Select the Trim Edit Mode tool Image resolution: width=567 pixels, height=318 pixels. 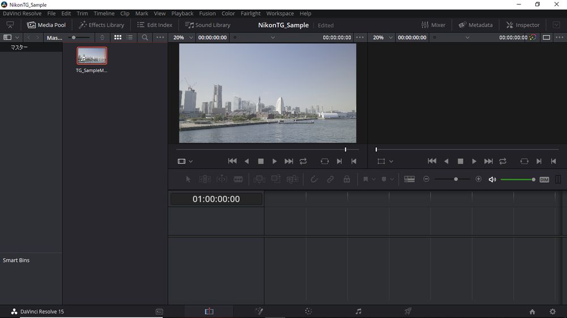click(205, 179)
